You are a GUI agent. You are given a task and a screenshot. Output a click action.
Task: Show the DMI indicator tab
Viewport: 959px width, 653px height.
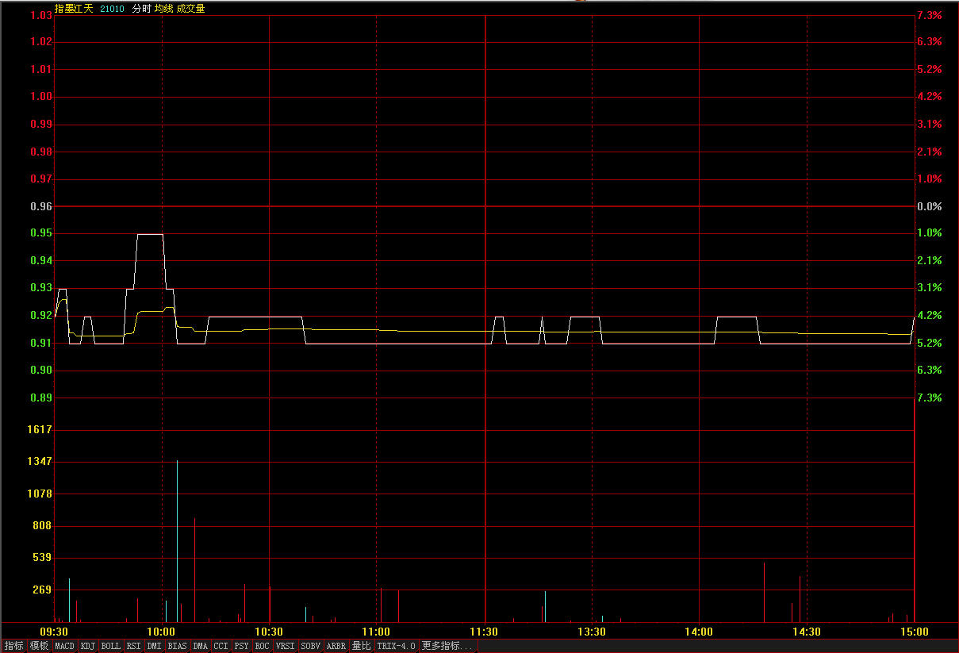pos(155,647)
